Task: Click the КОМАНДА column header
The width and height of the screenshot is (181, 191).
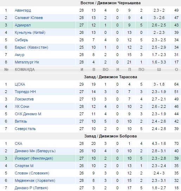Action: click(x=25, y=69)
